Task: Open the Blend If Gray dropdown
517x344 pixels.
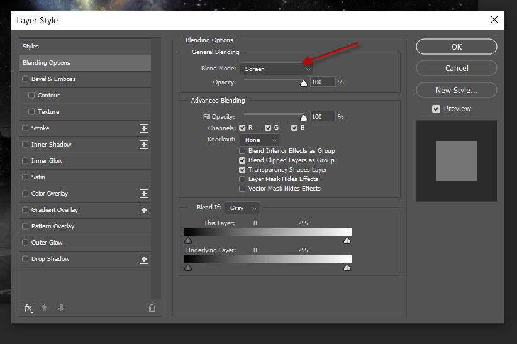Action: pyautogui.click(x=242, y=208)
